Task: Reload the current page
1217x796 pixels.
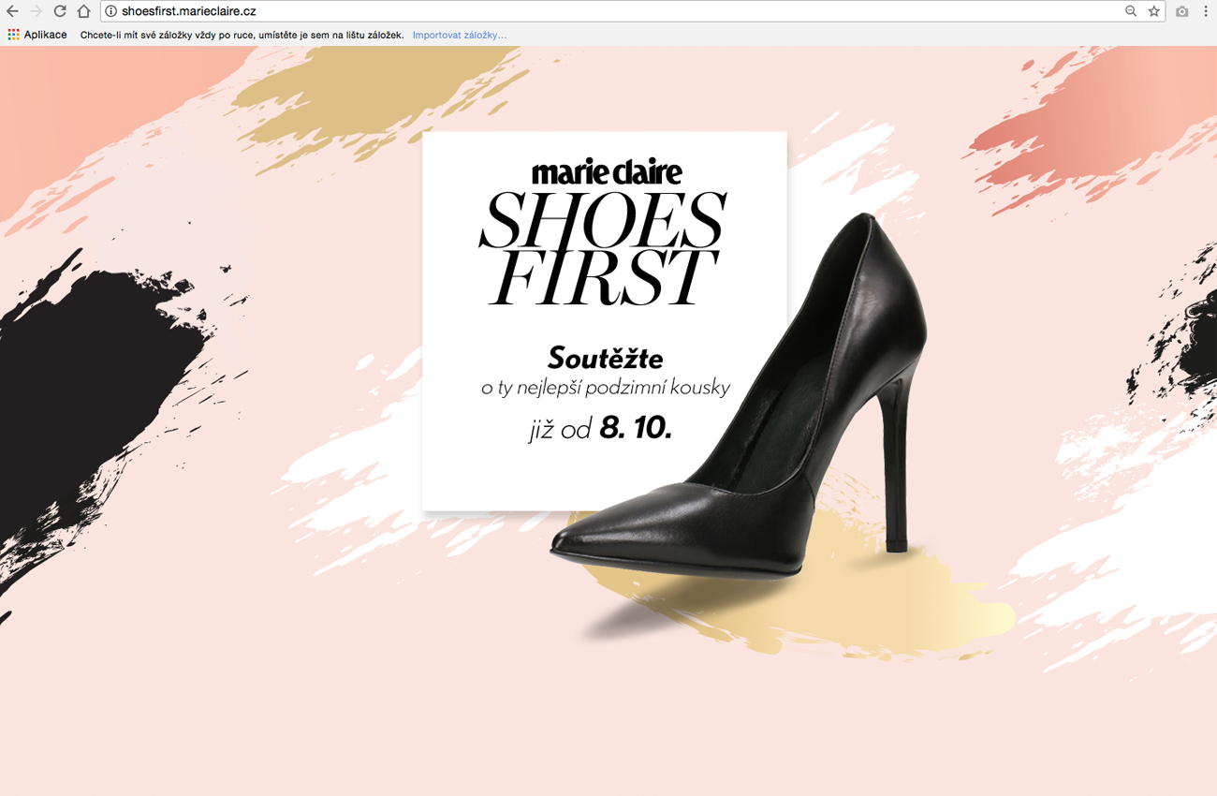Action: pos(60,11)
